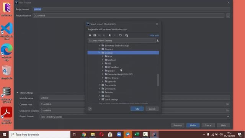The width and height of the screenshot is (245, 138).
Task: Expand the Contacts folder
Action: (x=99, y=49)
